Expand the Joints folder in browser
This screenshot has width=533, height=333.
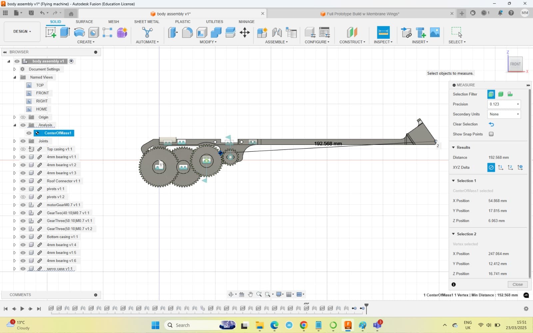[14, 141]
